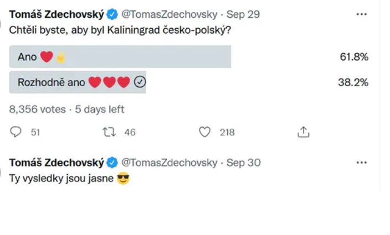The image size is (390, 235).
Task: Open @TomasZdechovsky handle on first tweet
Action: [x=170, y=14]
